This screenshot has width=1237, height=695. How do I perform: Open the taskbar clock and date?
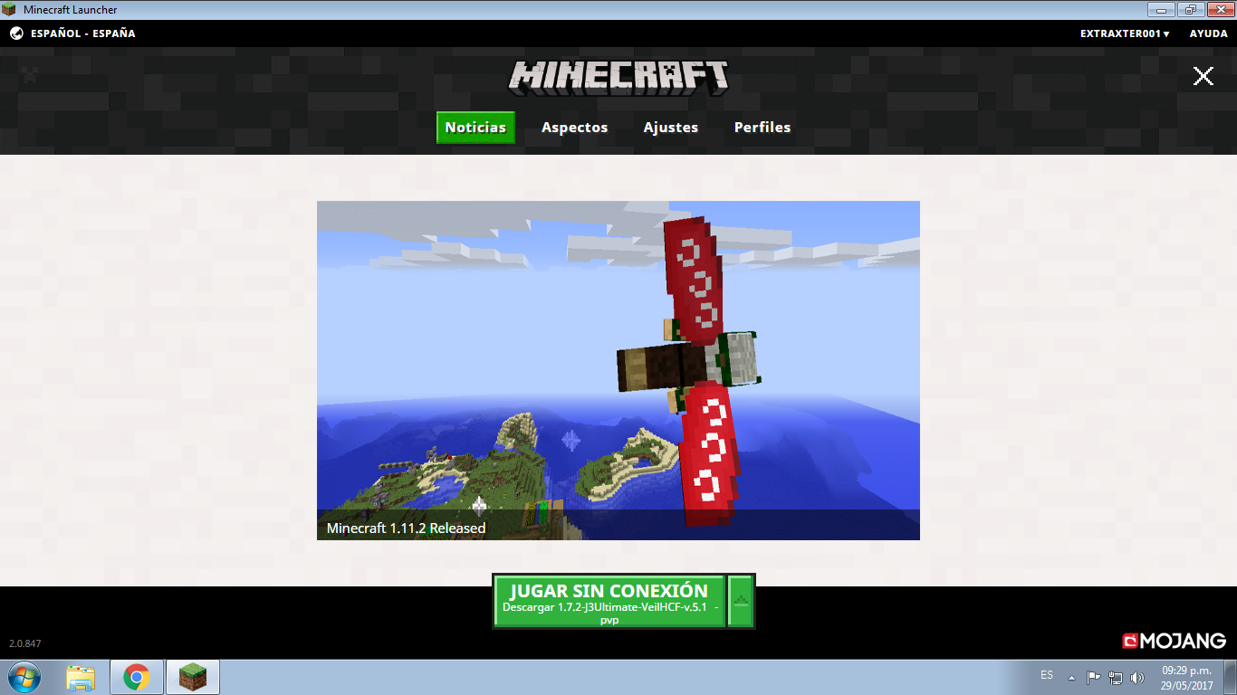pyautogui.click(x=1186, y=678)
